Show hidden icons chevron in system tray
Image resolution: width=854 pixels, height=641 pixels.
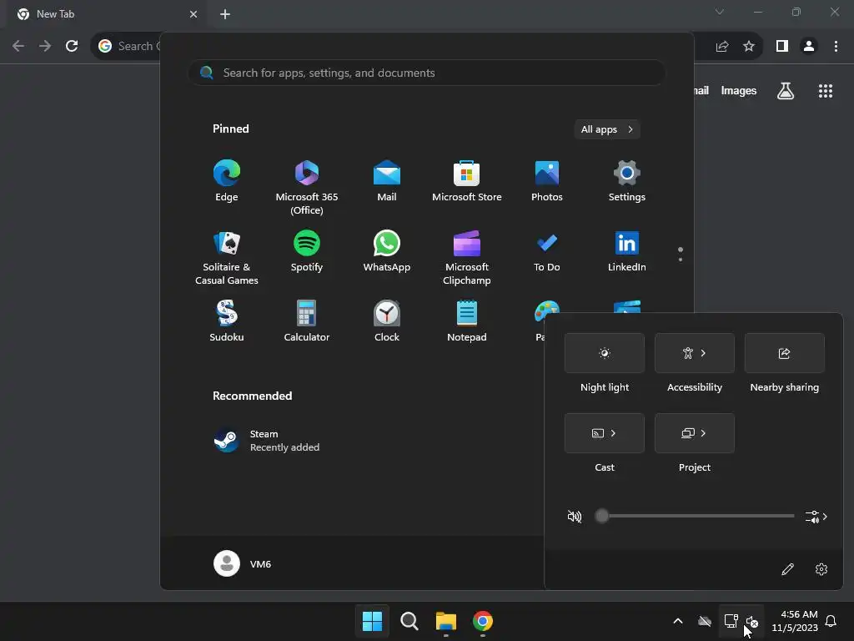678,621
